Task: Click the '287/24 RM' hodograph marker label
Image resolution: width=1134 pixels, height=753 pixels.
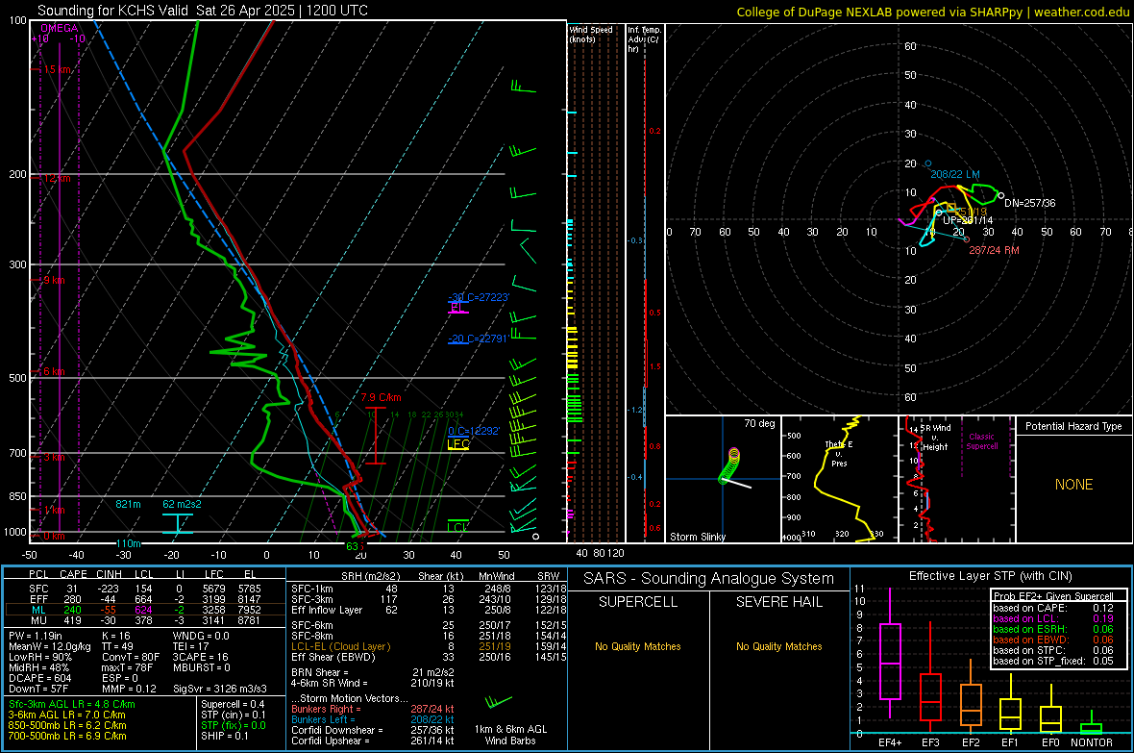Action: (x=994, y=250)
